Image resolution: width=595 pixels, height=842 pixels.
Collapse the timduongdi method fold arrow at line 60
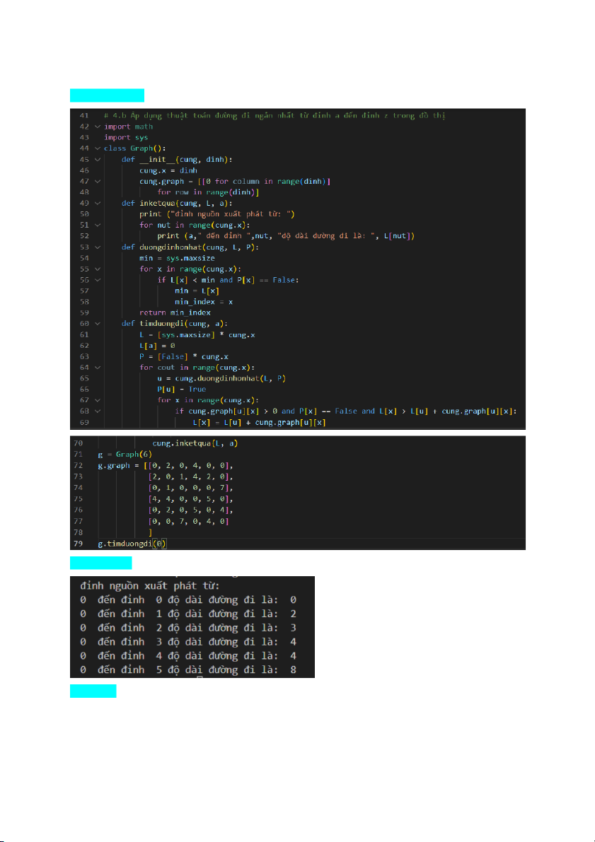(x=98, y=324)
